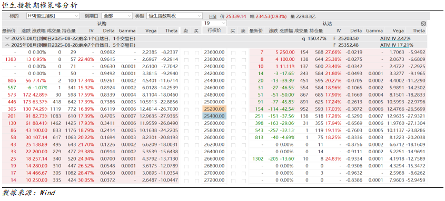
Task: Open the 标的 HSI[恒生指数] dropdown
Action: pyautogui.click(x=53, y=16)
